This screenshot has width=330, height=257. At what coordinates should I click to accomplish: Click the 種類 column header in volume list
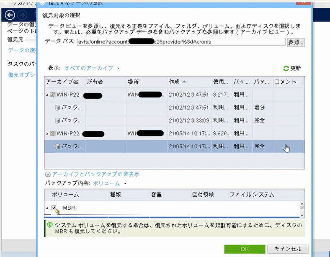coord(129,195)
